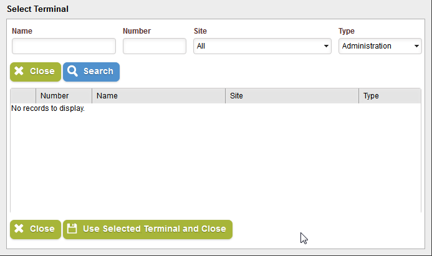Click Use Selected Terminal and Close

(x=154, y=229)
